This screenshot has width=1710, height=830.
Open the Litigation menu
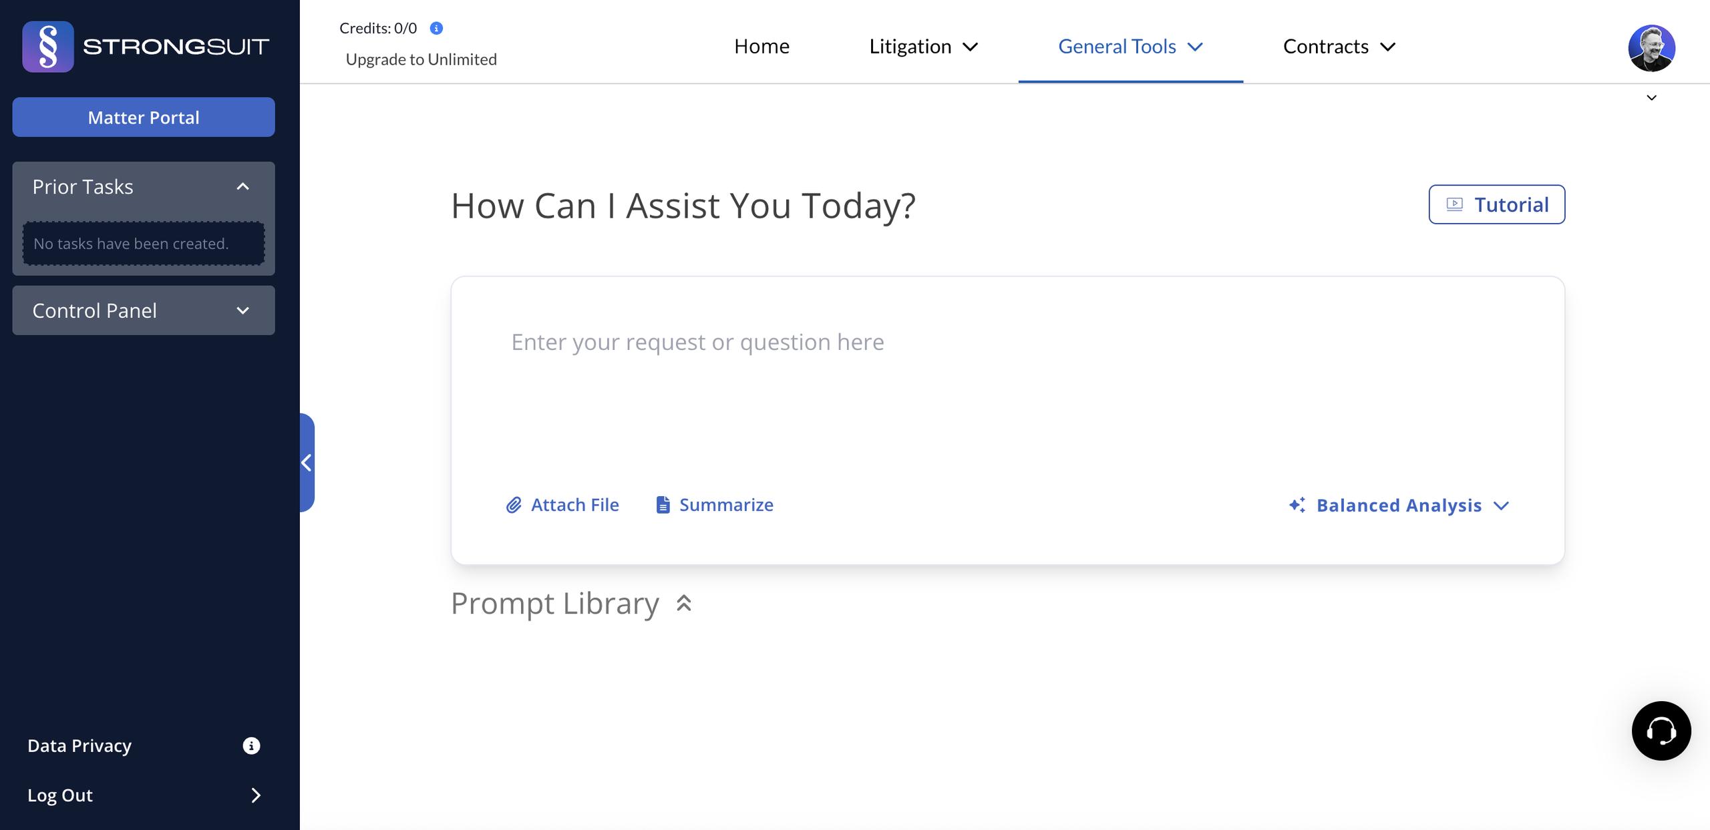coord(923,47)
